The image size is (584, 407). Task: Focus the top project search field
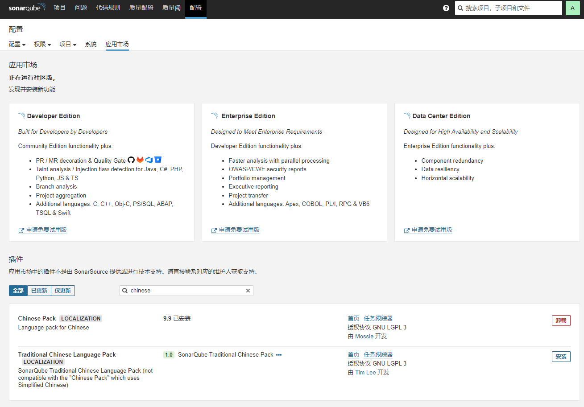point(509,8)
